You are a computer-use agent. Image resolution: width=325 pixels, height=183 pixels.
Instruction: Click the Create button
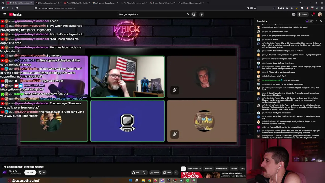coord(302,14)
